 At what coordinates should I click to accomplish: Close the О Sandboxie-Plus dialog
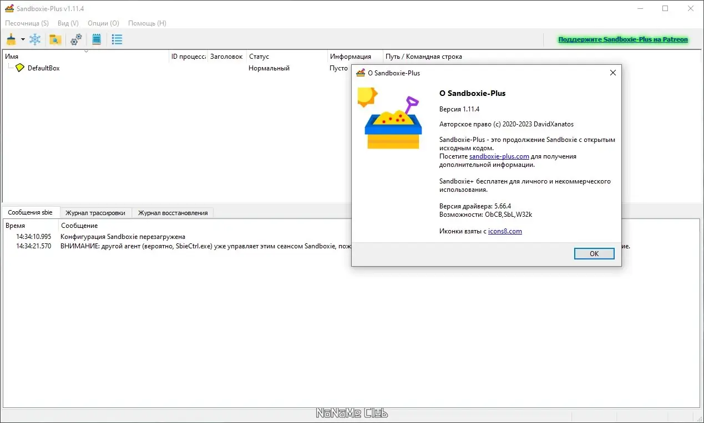point(613,73)
